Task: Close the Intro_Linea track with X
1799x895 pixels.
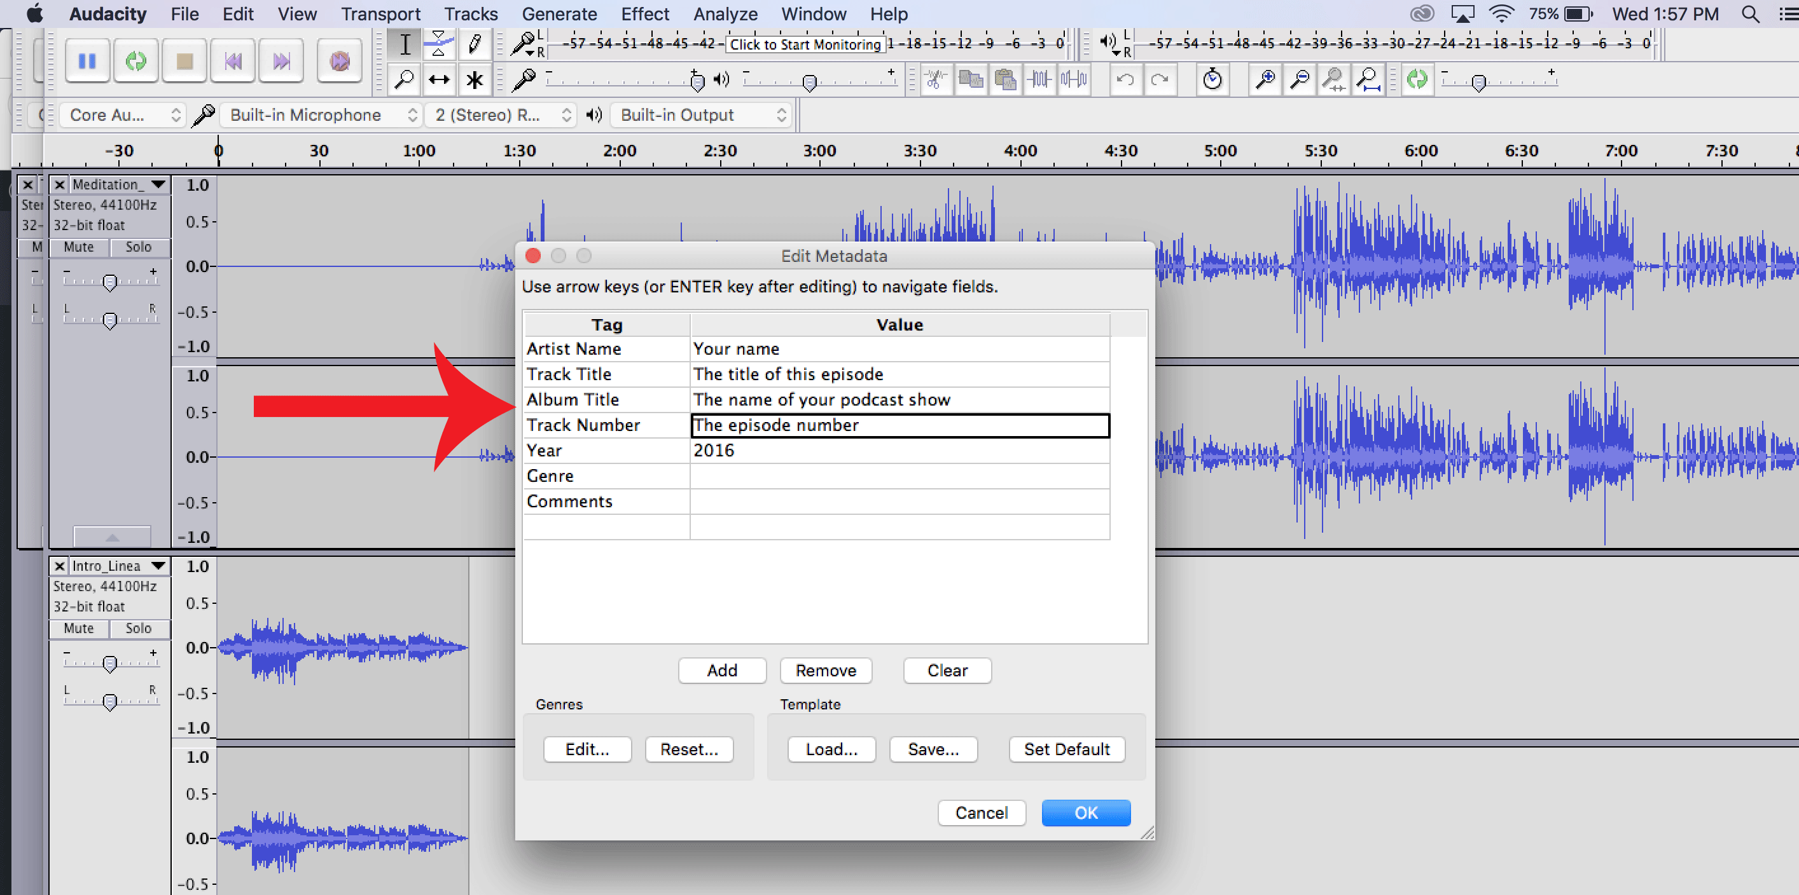Action: point(59,566)
